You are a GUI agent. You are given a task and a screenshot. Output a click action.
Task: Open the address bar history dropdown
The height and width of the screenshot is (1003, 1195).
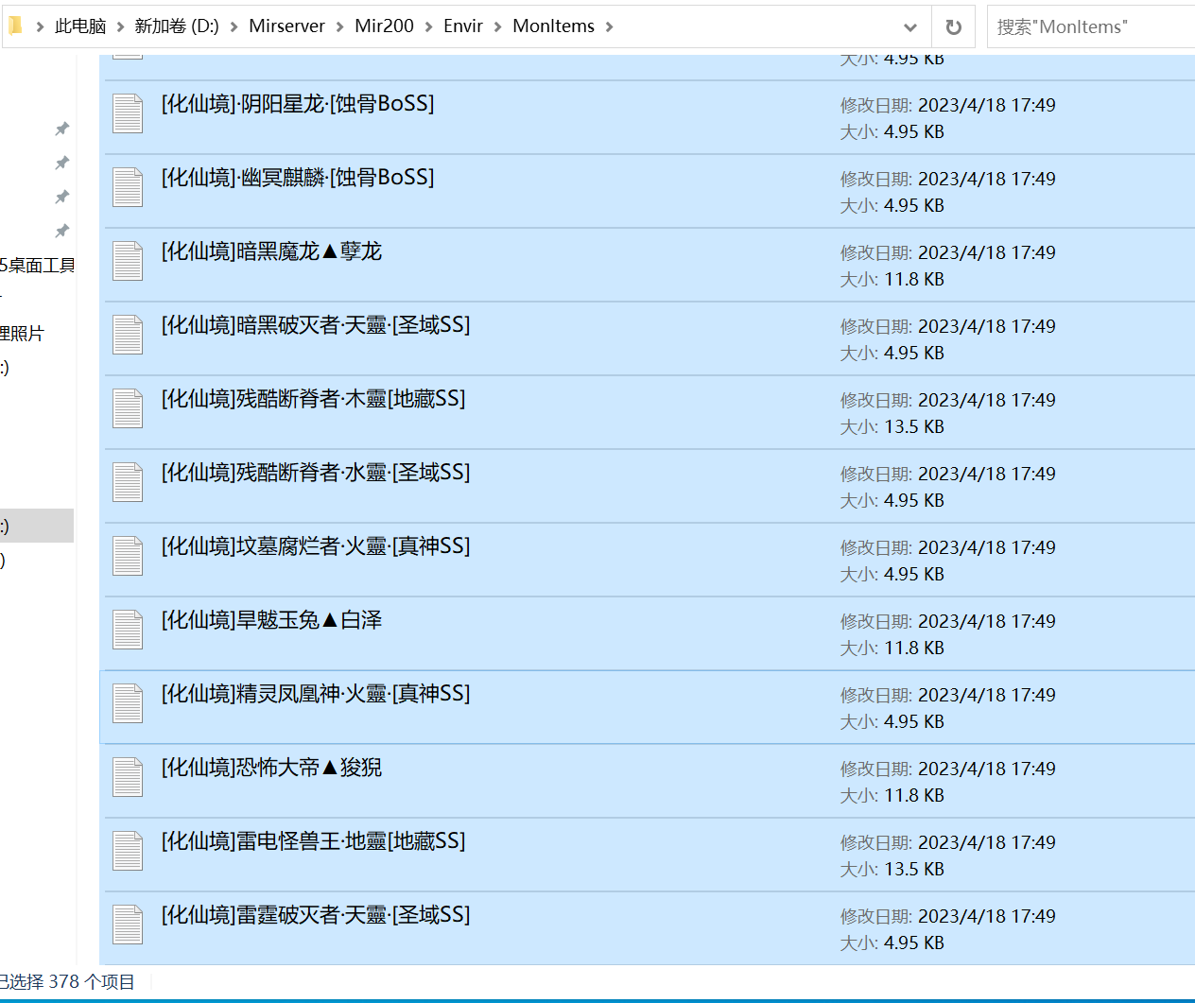click(910, 27)
